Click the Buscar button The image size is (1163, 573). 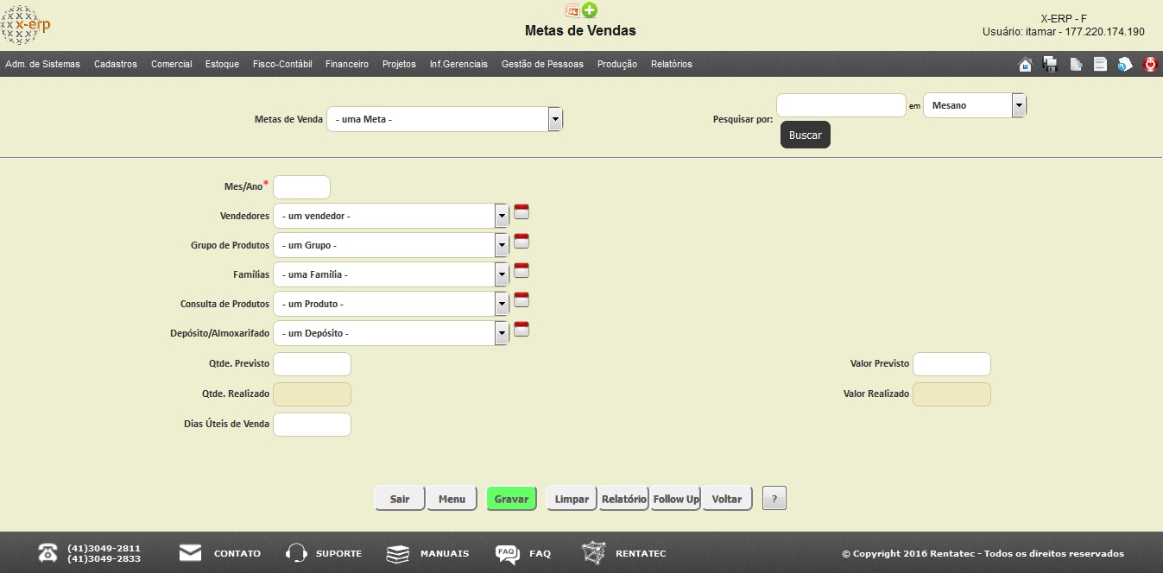click(806, 135)
